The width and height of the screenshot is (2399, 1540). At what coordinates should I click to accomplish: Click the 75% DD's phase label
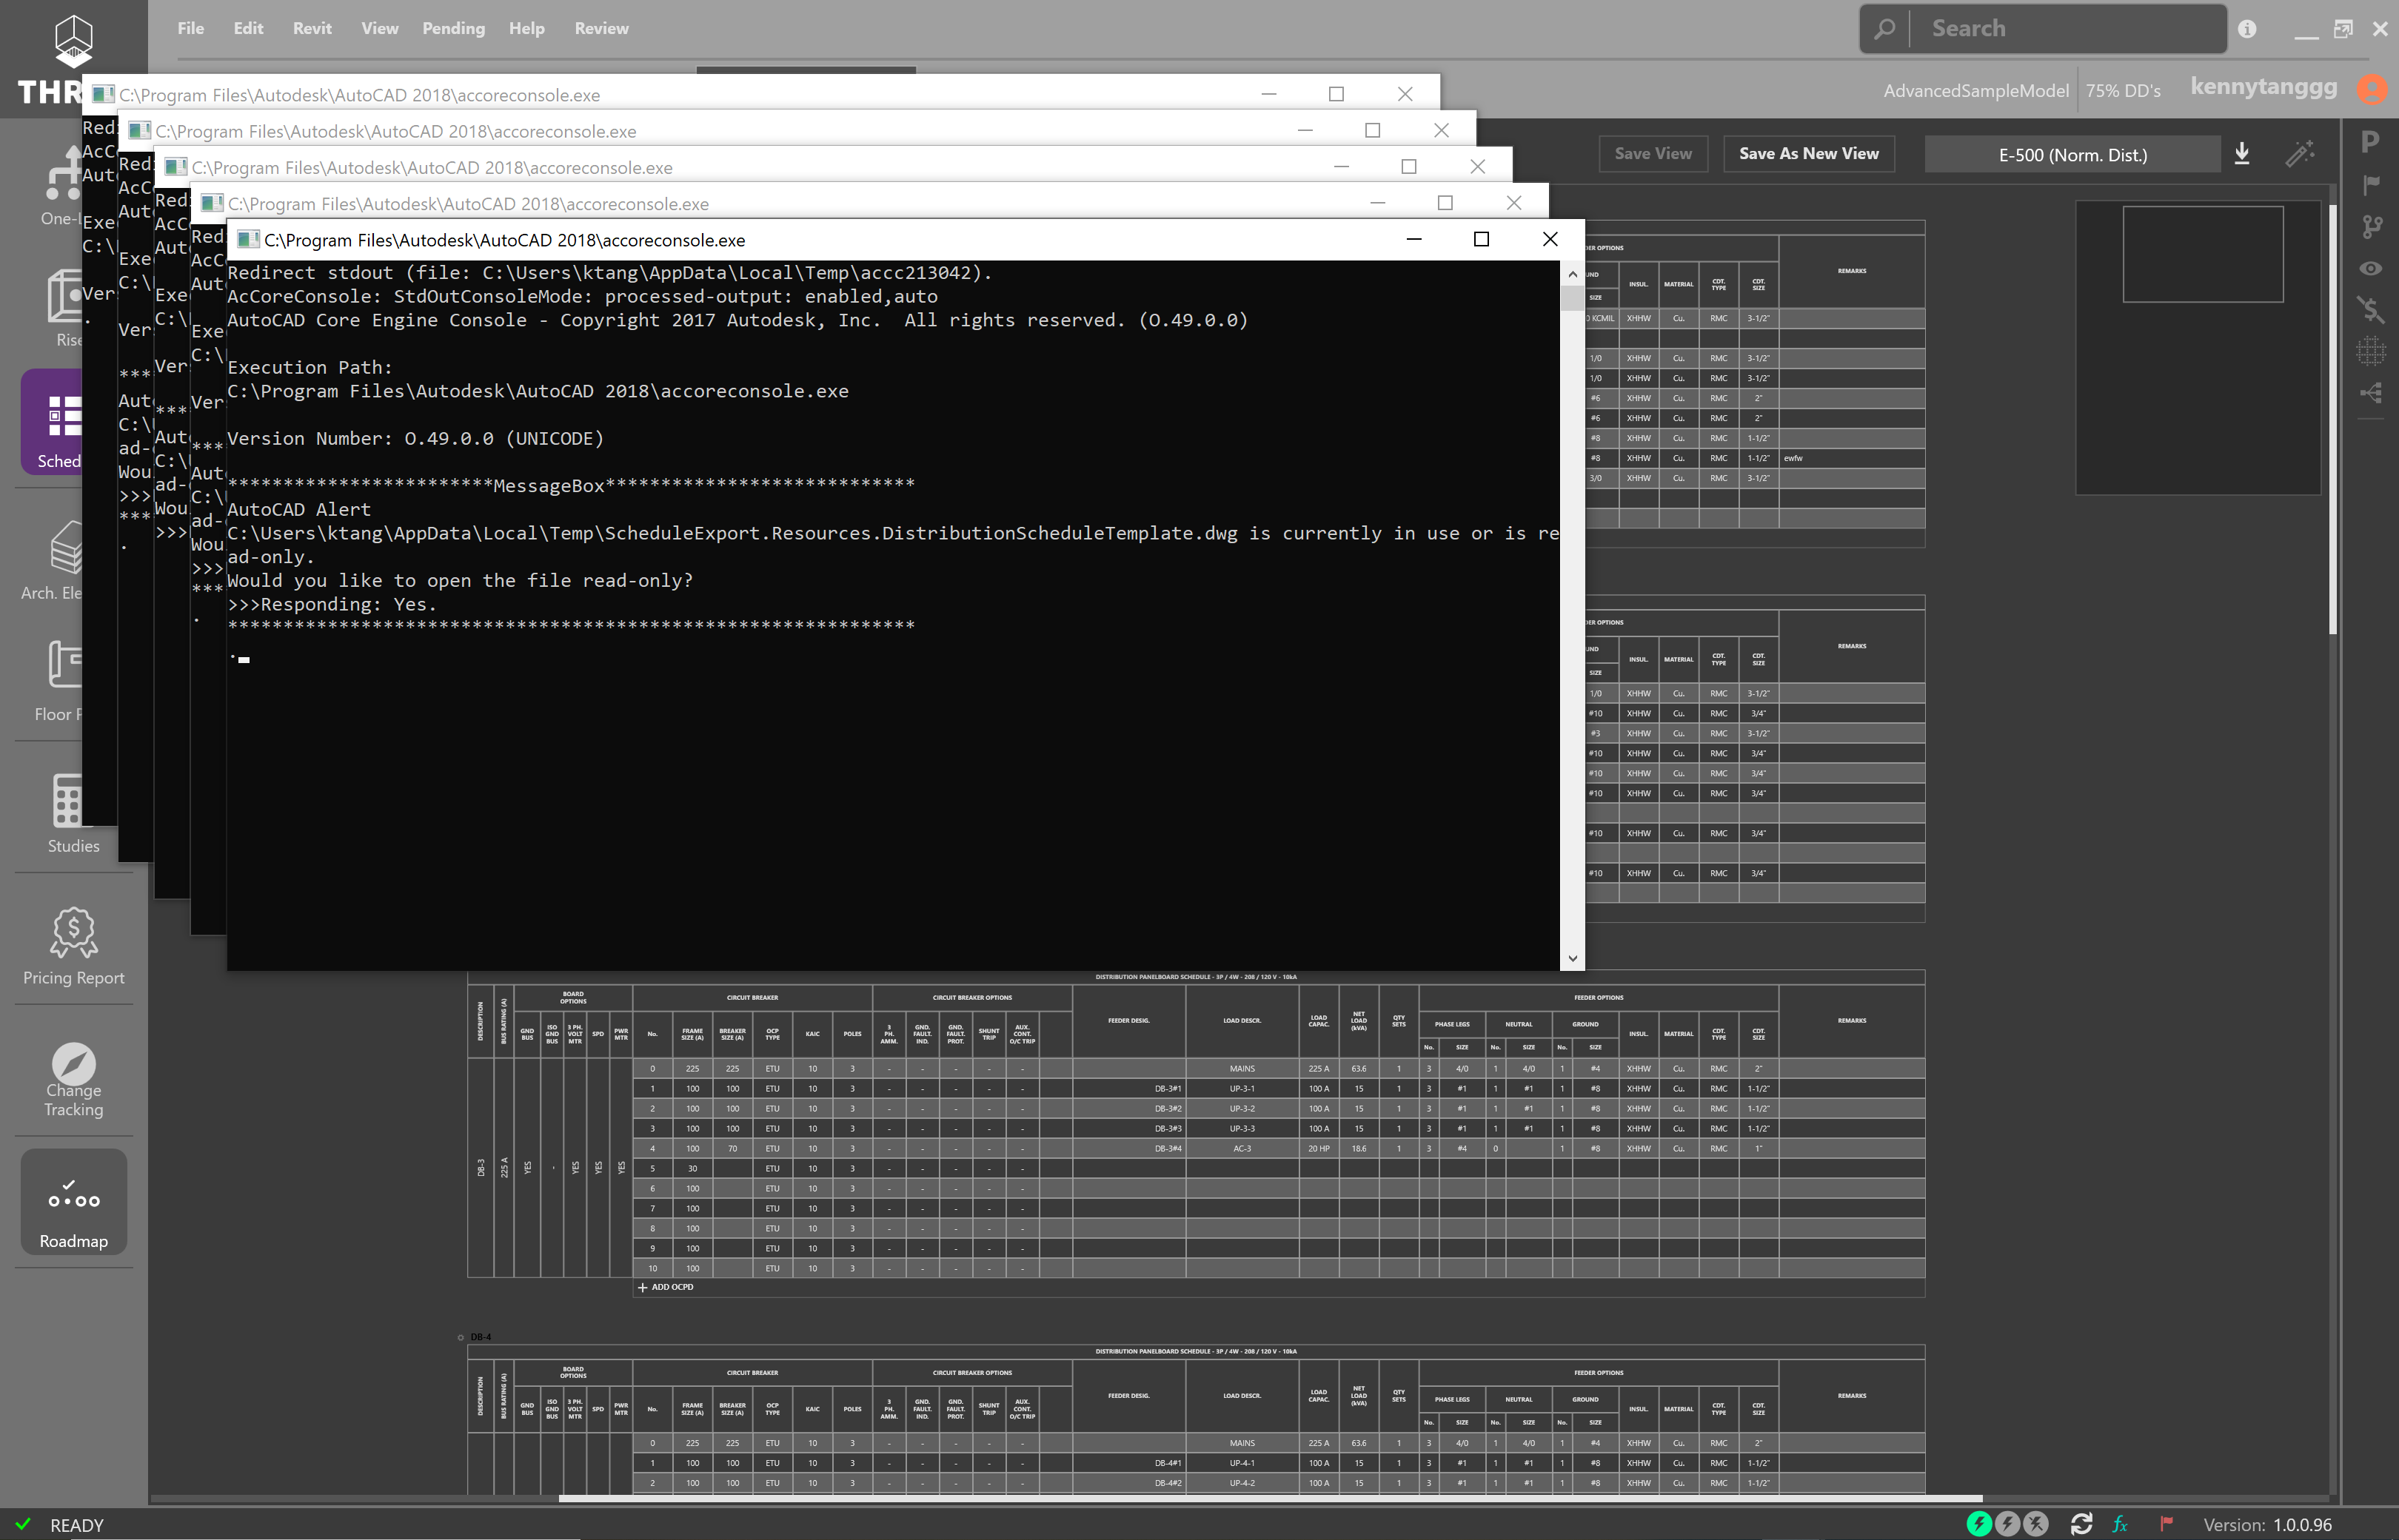(2122, 90)
